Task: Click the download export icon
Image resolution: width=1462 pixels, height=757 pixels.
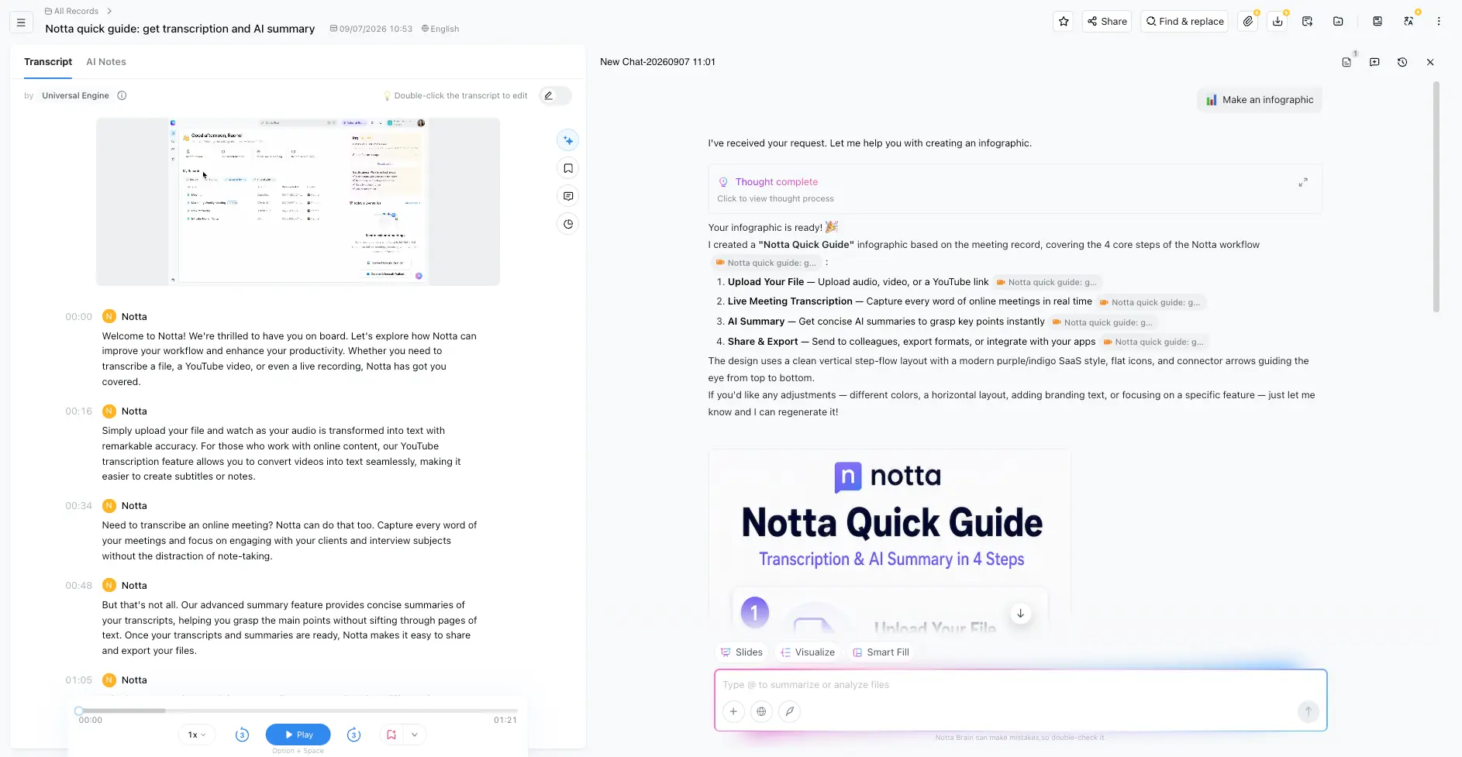Action: coord(1278,22)
